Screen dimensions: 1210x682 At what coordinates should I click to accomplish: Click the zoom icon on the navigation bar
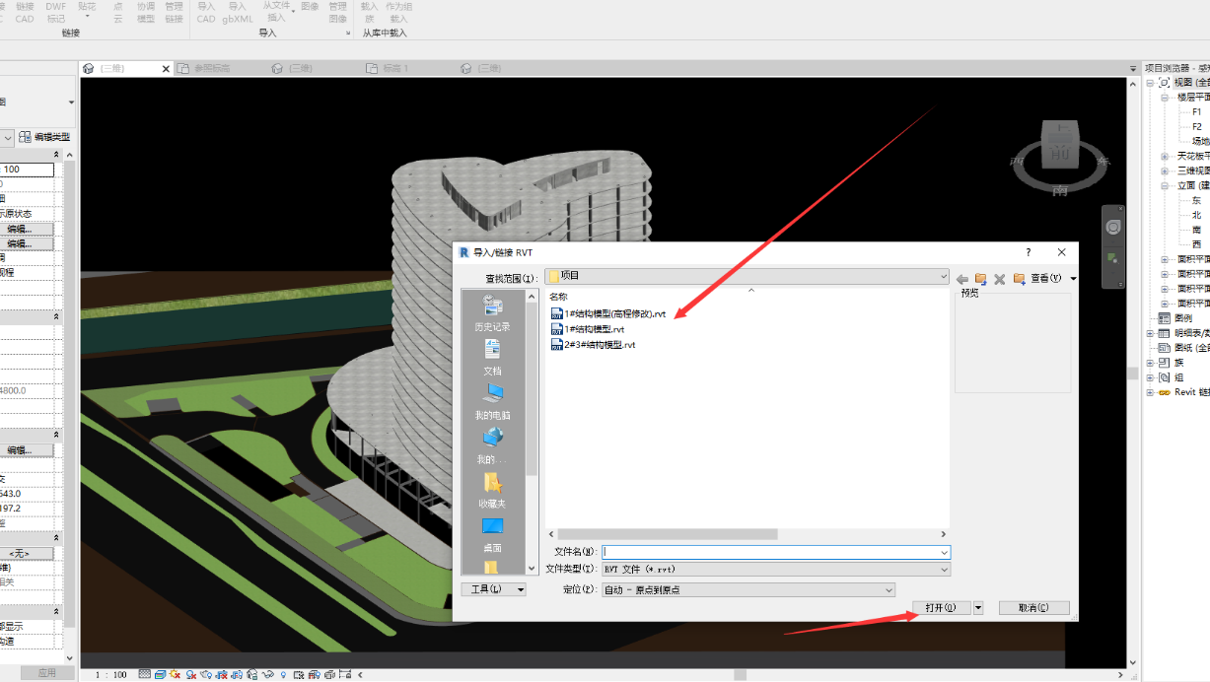click(1112, 258)
